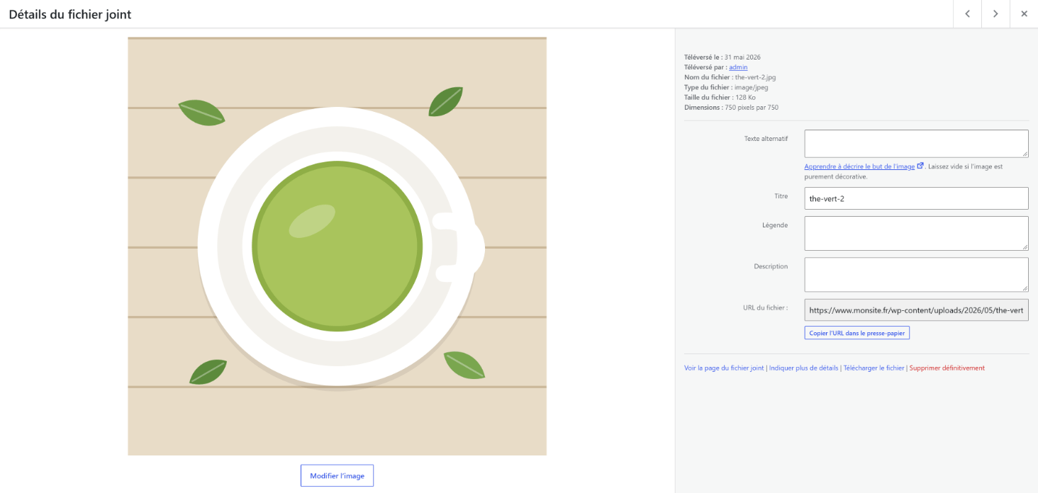The height and width of the screenshot is (493, 1038).
Task: Open the admin uploader link
Action: (x=738, y=67)
